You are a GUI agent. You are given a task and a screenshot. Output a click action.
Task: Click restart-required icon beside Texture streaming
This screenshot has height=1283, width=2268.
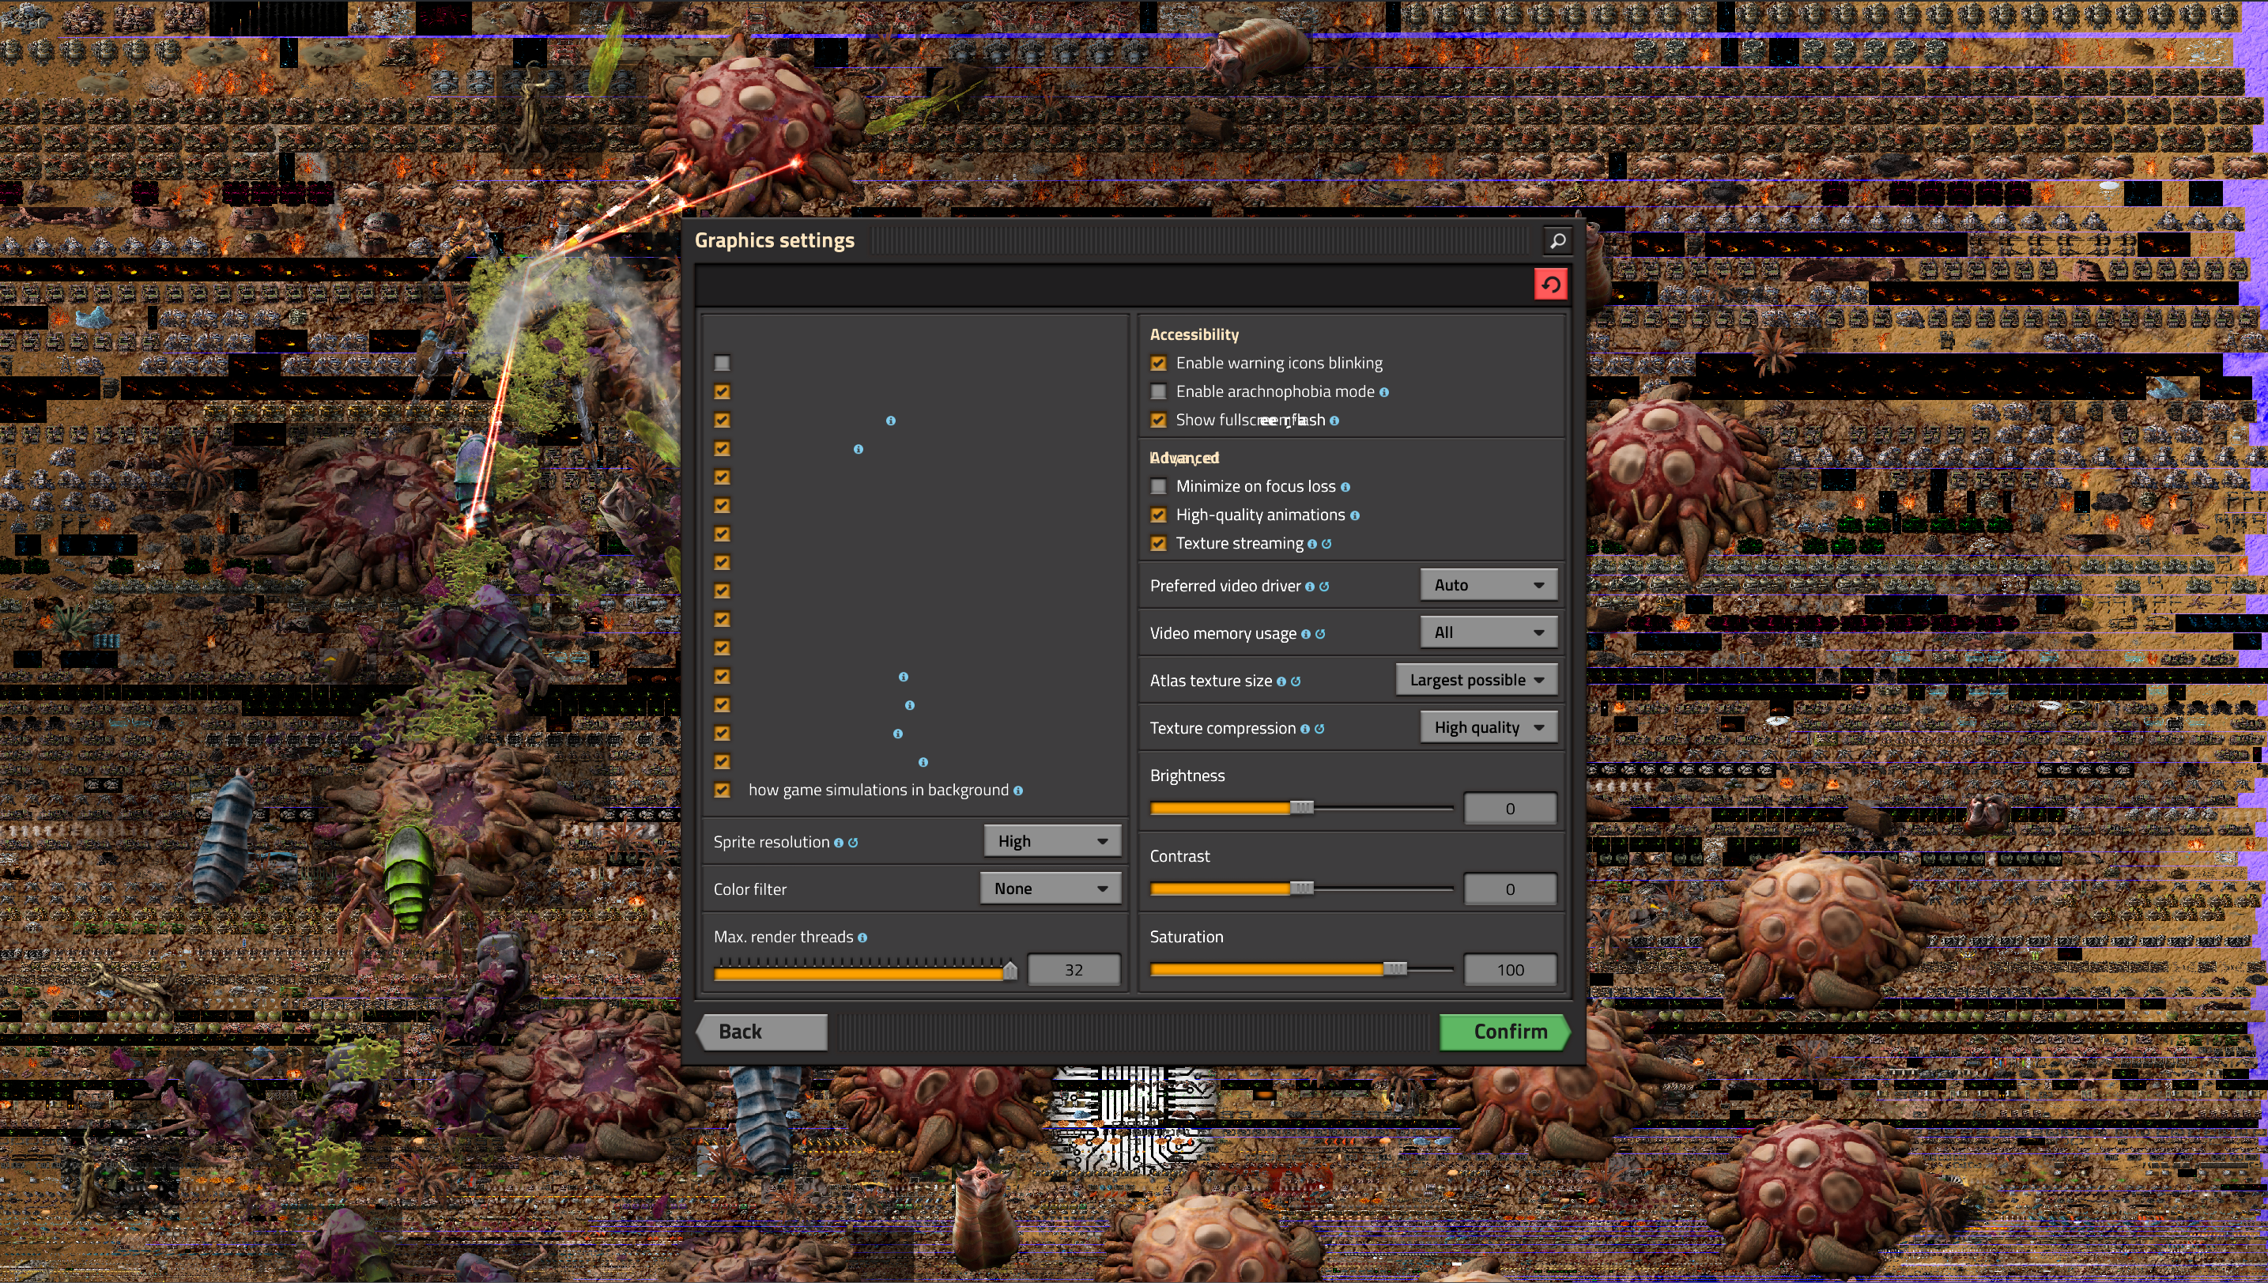click(1327, 544)
